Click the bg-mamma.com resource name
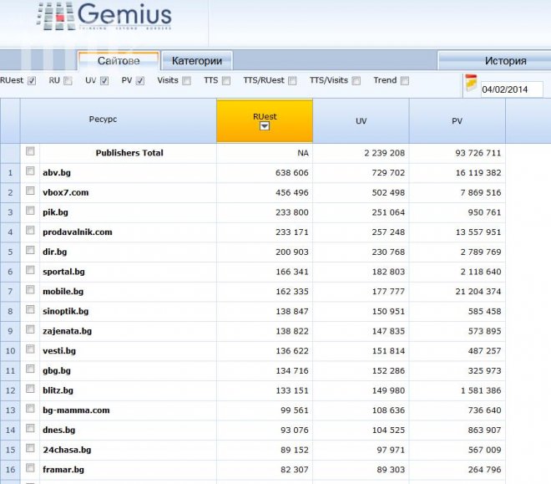The image size is (551, 484). point(76,410)
